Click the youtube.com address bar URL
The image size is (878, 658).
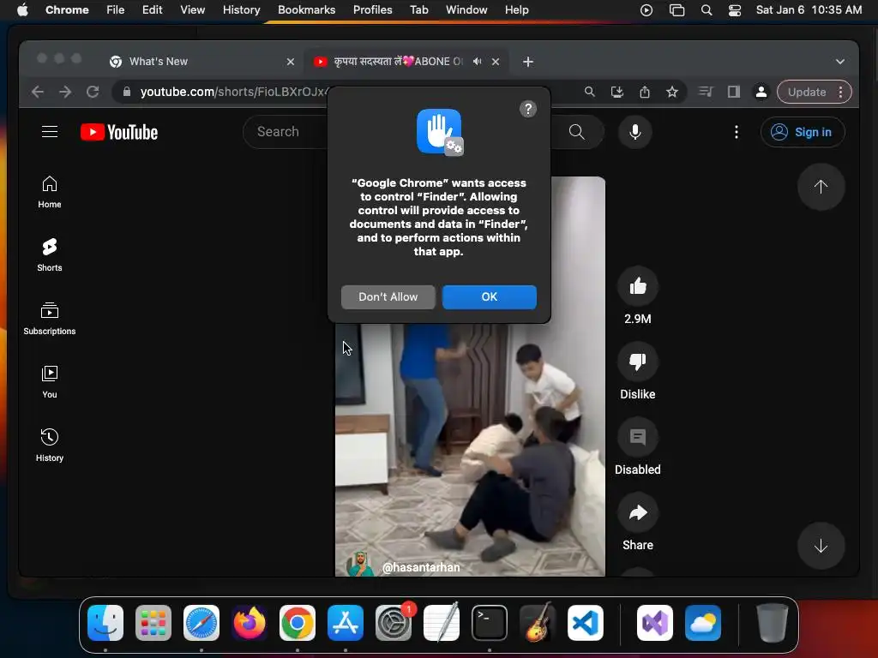(x=233, y=92)
